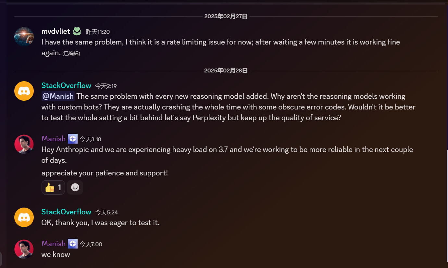
Task: Click StackOverflow's avatar on the reasoning-models message
Action: [24, 91]
